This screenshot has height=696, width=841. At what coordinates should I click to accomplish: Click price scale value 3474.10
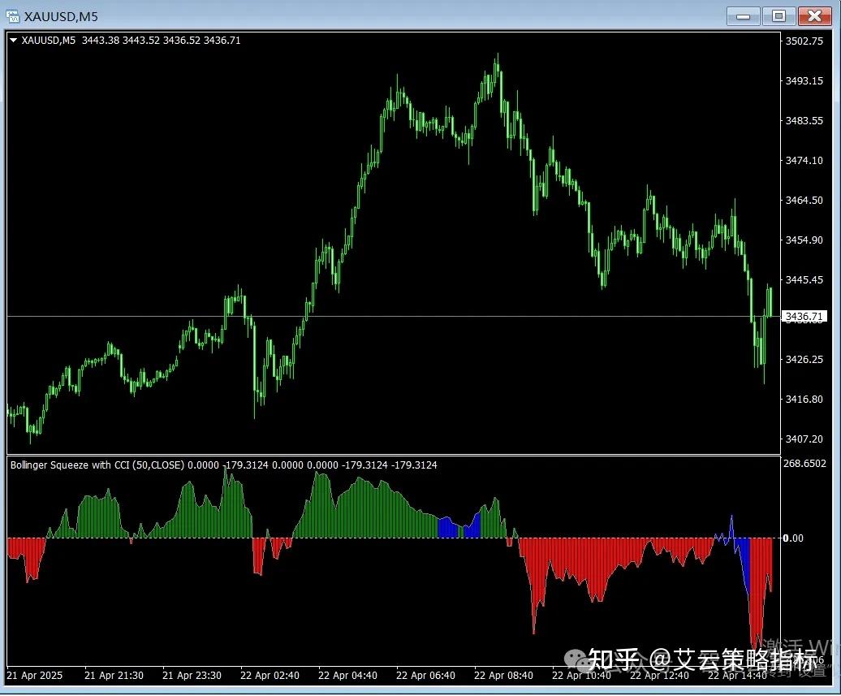pos(804,160)
